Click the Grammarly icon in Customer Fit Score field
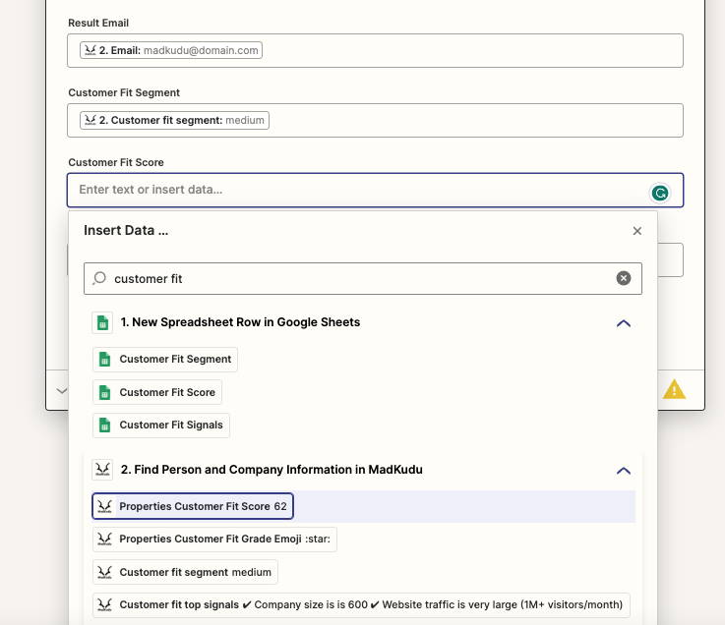This screenshot has width=725, height=625. 660,193
